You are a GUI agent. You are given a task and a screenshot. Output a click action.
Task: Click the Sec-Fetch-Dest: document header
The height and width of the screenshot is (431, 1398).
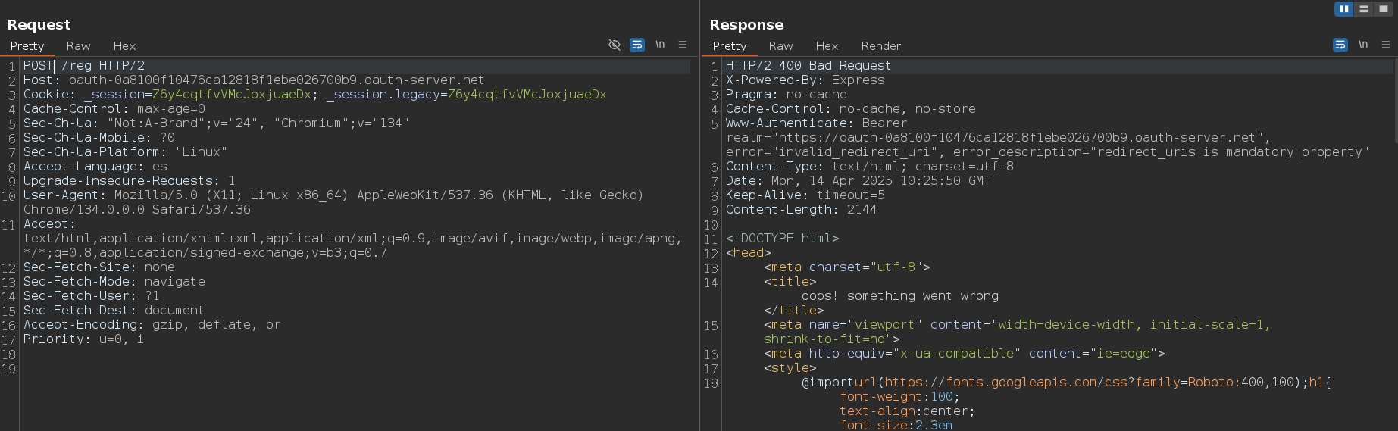point(114,311)
